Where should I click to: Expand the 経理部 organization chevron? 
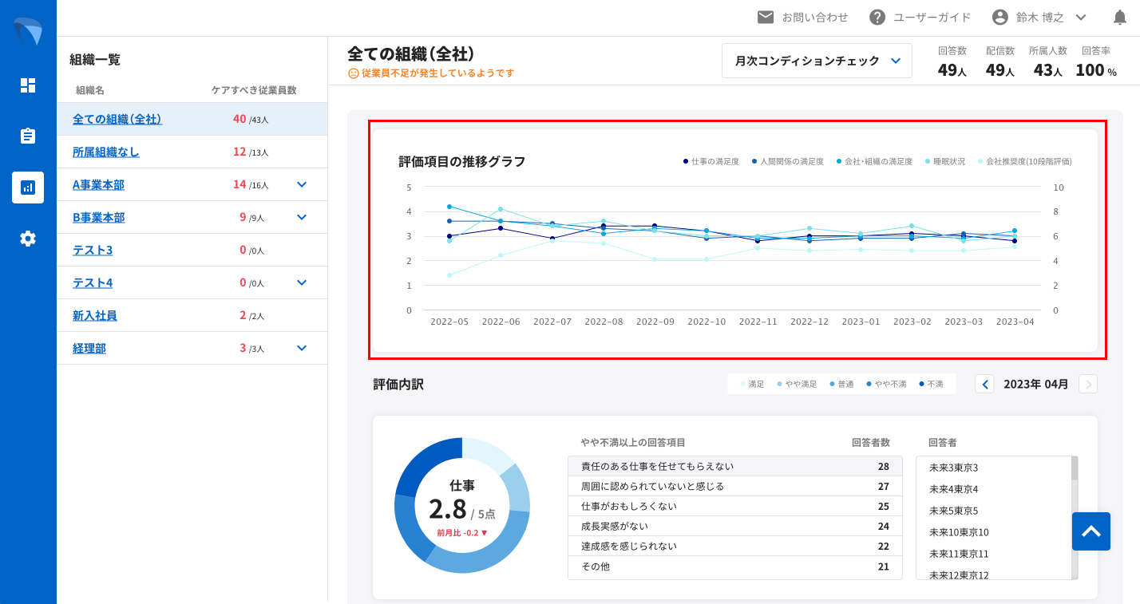(302, 348)
